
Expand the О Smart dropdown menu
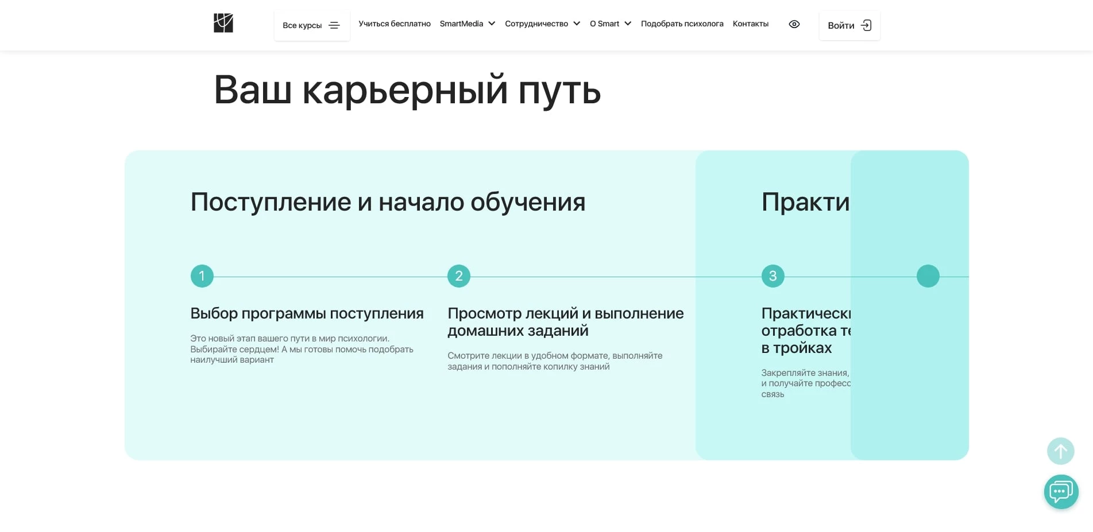610,24
